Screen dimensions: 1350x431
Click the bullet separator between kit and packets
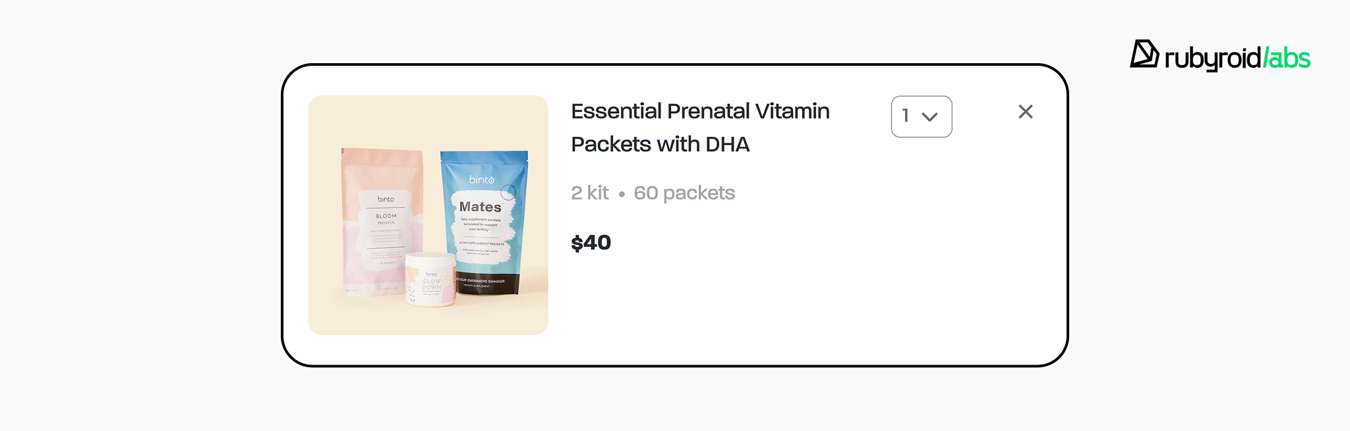point(621,194)
